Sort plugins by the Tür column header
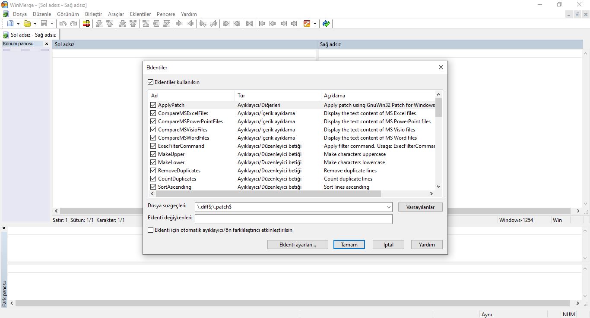The width and height of the screenshot is (590, 318). pos(278,95)
